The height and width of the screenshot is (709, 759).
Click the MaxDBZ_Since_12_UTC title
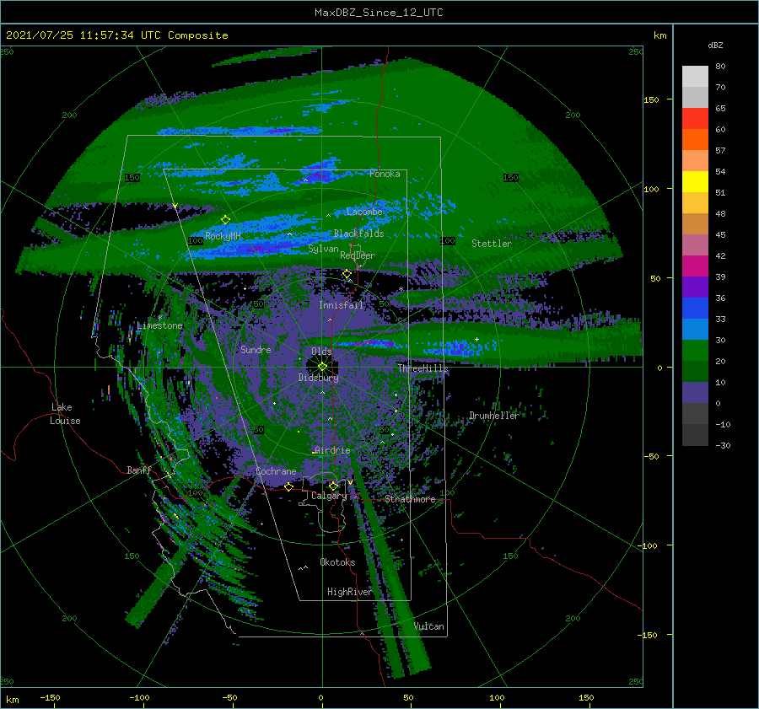click(x=379, y=13)
